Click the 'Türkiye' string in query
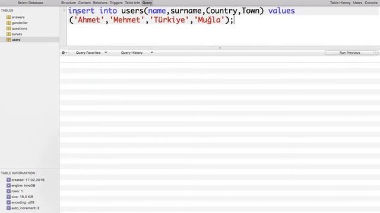Viewport: 380px width, 213px height. (169, 20)
